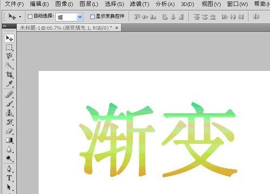Viewport: 270px width, 194px height.
Task: Select the Horizontal Type tool
Action: (x=9, y=178)
